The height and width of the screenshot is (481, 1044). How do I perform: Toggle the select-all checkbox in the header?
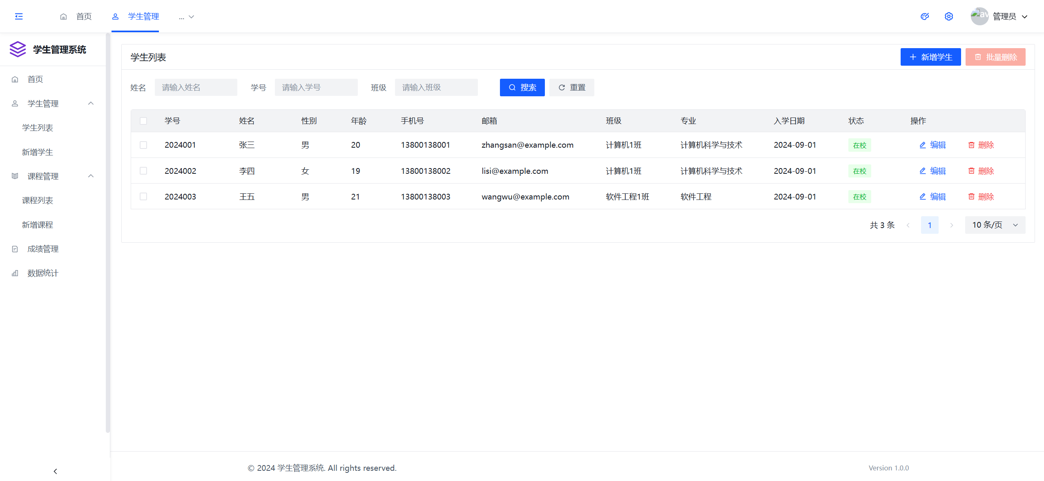(x=143, y=121)
